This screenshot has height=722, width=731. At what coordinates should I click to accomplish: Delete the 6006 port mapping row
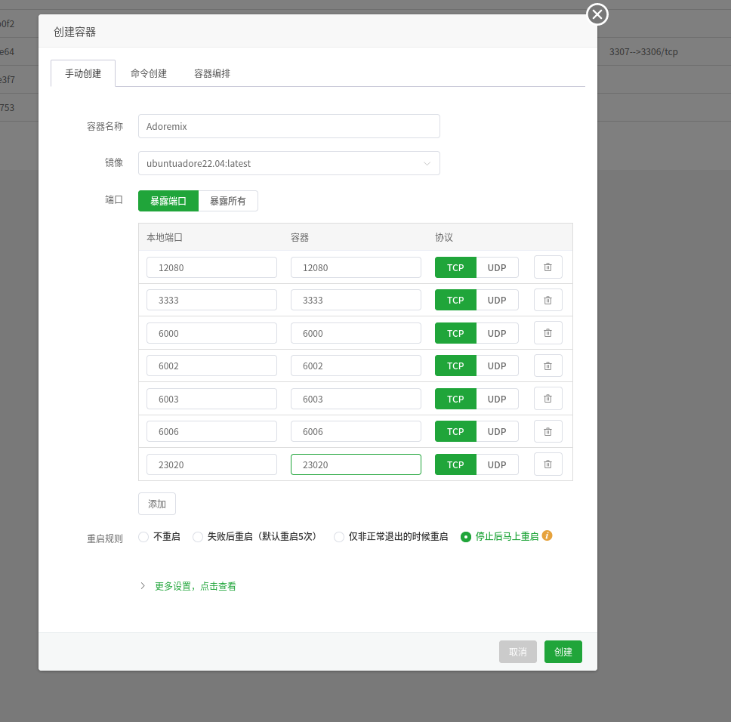pyautogui.click(x=547, y=432)
